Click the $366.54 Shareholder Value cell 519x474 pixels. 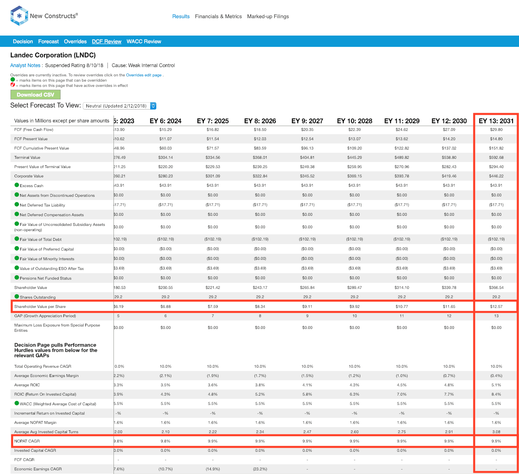496,288
